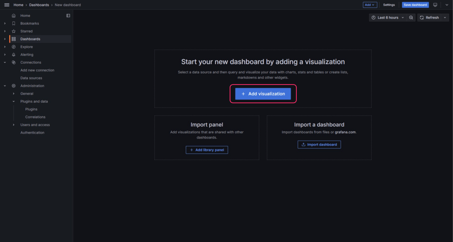Open the Last 6 hours time picker

pos(388,18)
